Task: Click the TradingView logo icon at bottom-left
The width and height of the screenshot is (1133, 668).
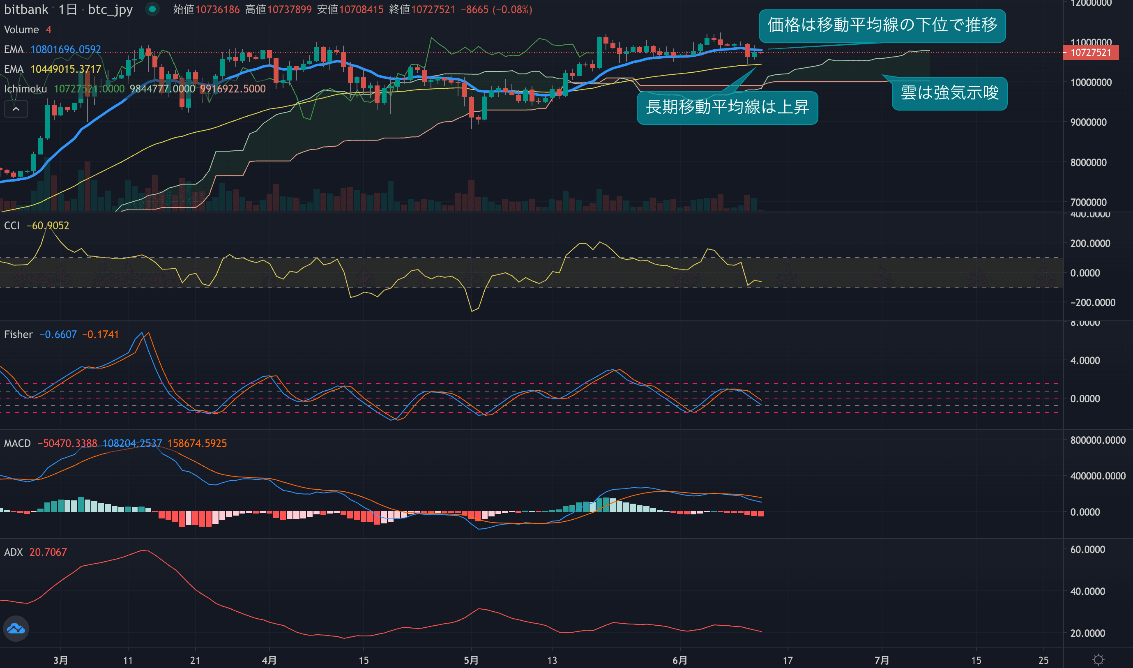Action: point(16,629)
